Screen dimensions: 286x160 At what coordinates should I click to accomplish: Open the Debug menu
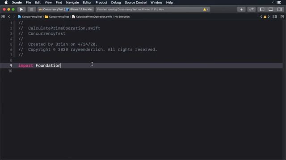coord(116,3)
